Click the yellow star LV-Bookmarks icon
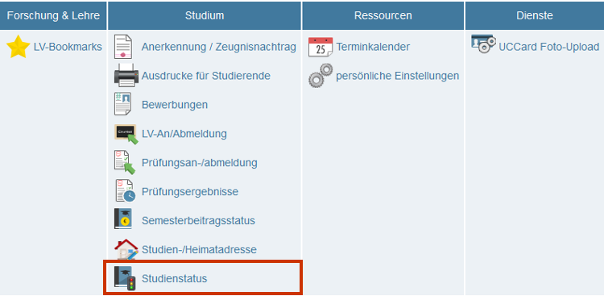Image resolution: width=604 pixels, height=296 pixels. point(18,47)
